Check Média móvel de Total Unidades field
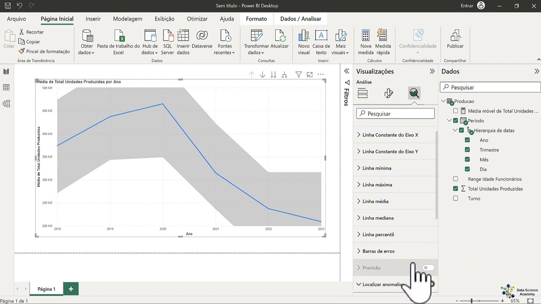This screenshot has width=541, height=304. coord(455,111)
